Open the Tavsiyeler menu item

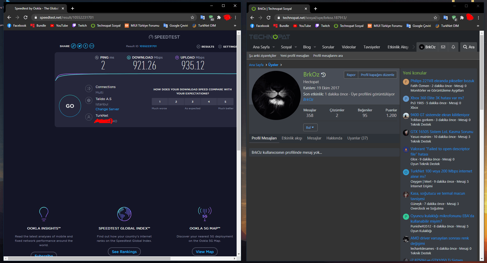pos(372,47)
